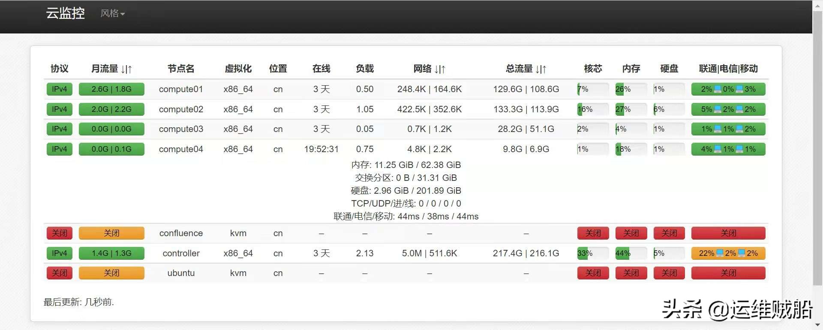Click the 虚拟化 column header
The width and height of the screenshot is (823, 330).
[238, 69]
